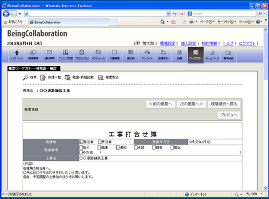
Task: Open a new blank browser tab
Action: point(113,23)
